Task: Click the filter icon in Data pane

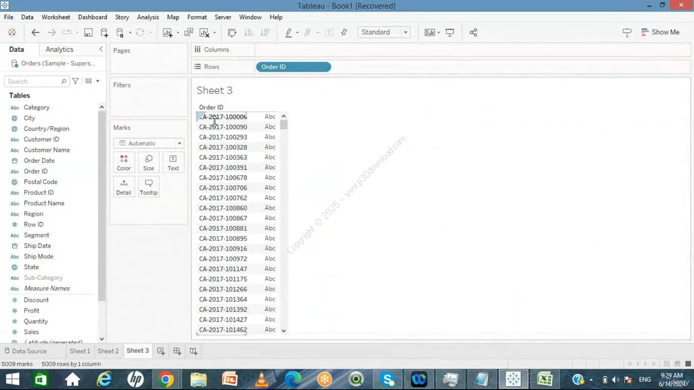Action: click(x=75, y=81)
